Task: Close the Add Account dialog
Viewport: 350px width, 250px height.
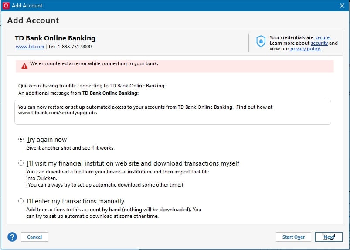Action: click(x=342, y=6)
